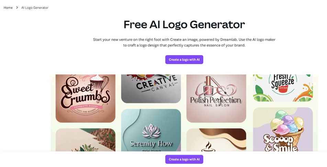The width and height of the screenshot is (327, 167).
Task: Click the steaming coffee cup icon
Action: (x=206, y=146)
